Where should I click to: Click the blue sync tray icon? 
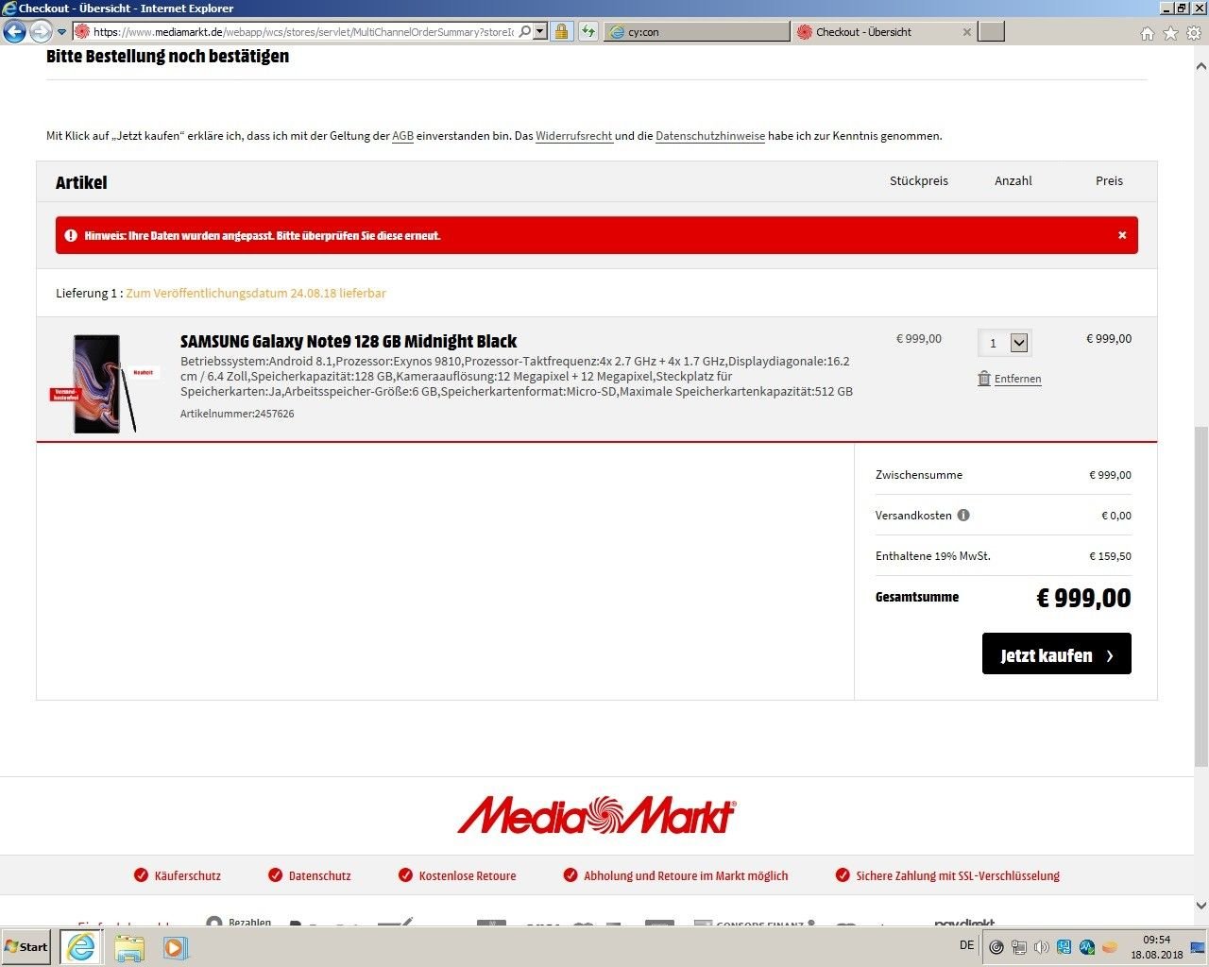point(1064,947)
